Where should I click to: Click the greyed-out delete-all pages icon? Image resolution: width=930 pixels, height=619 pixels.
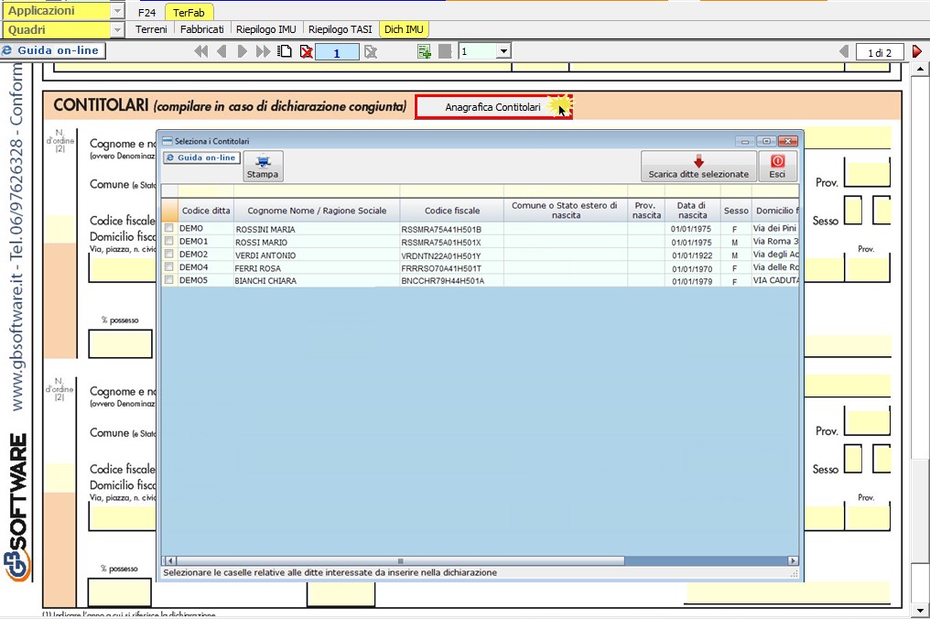point(371,51)
